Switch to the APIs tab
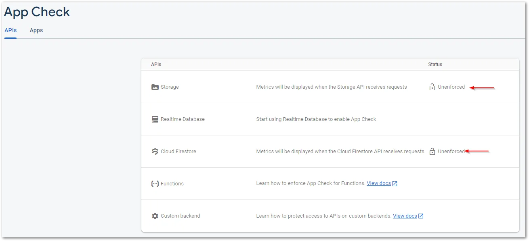529x241 pixels. point(10,30)
